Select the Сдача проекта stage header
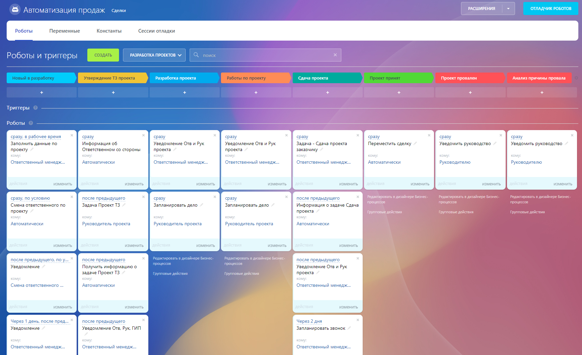The image size is (582, 355). tap(327, 78)
